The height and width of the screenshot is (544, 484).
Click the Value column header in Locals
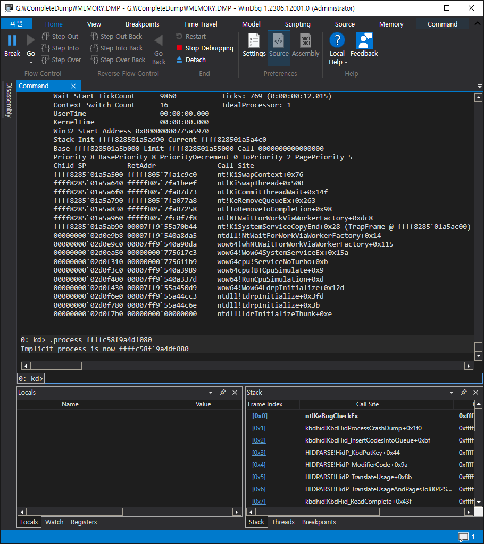(203, 404)
